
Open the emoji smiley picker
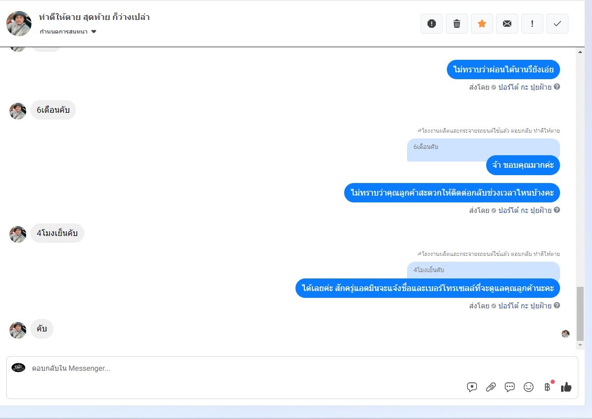529,387
